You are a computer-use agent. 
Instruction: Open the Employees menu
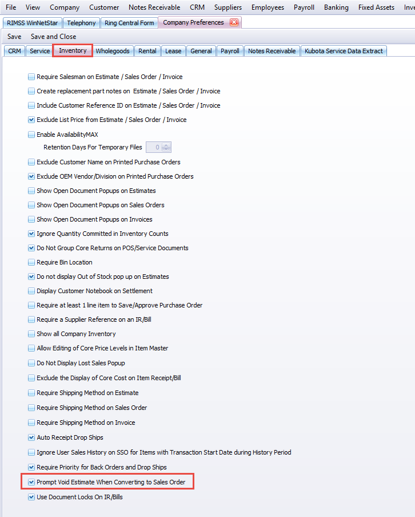point(268,7)
